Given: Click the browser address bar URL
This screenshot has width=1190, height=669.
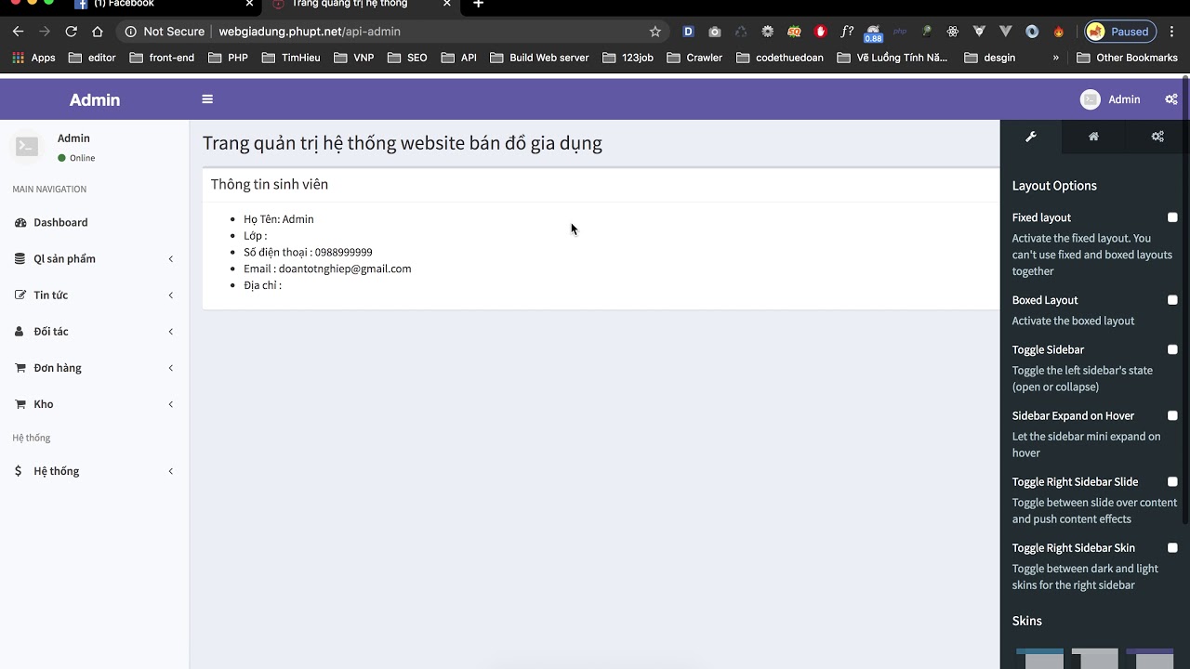Looking at the screenshot, I should tap(310, 32).
